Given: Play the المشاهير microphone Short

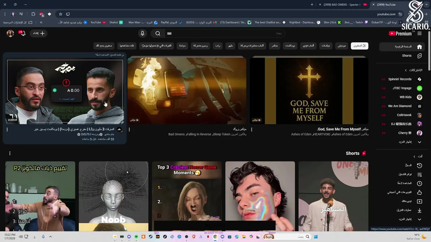Looking at the screenshot, I should 333,196.
